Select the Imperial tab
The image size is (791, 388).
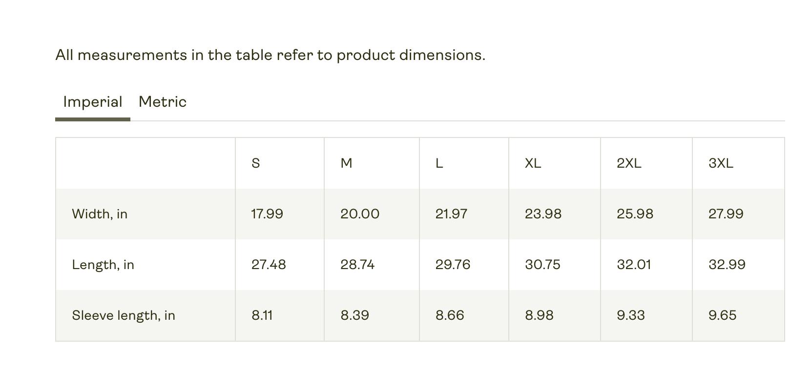[x=93, y=102]
